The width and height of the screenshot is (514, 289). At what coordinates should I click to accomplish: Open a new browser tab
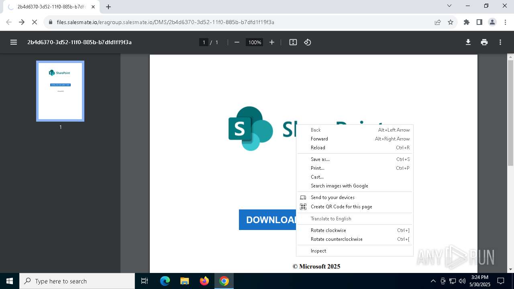[108, 7]
